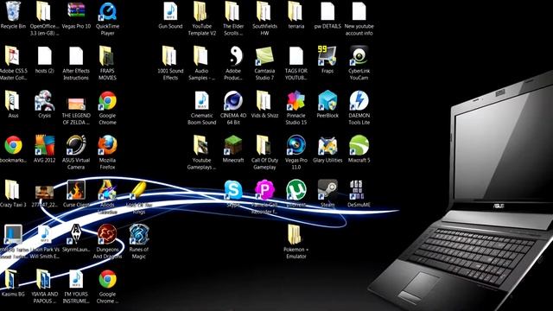Select the hosts (2) file
This screenshot has height=311, width=553.
(44, 55)
